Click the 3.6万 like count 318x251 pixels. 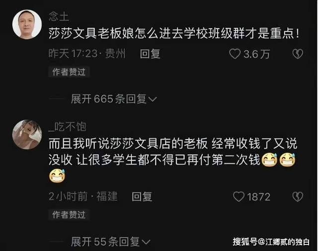(x=256, y=54)
